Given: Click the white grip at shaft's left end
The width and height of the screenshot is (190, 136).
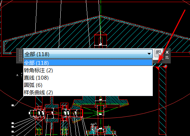Looking at the screenshot, I should [x=29, y=113].
